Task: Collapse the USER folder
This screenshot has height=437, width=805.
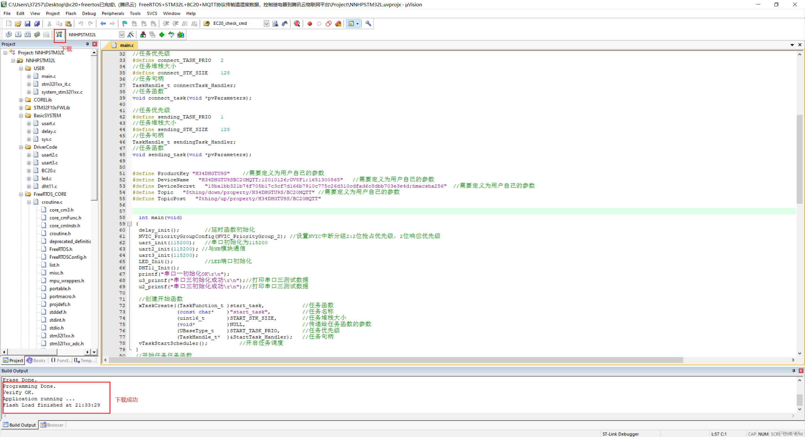Action: [21, 69]
